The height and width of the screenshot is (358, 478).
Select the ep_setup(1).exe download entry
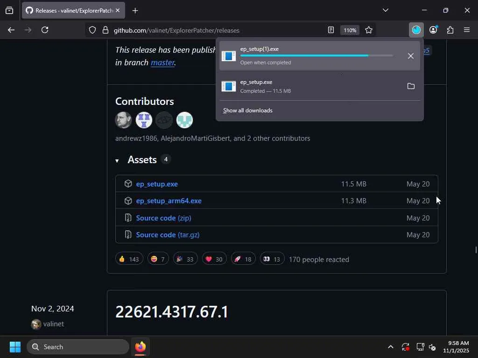319,56
